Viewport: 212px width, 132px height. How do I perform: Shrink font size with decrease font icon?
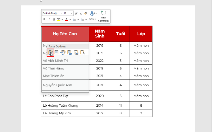[x=81, y=13]
